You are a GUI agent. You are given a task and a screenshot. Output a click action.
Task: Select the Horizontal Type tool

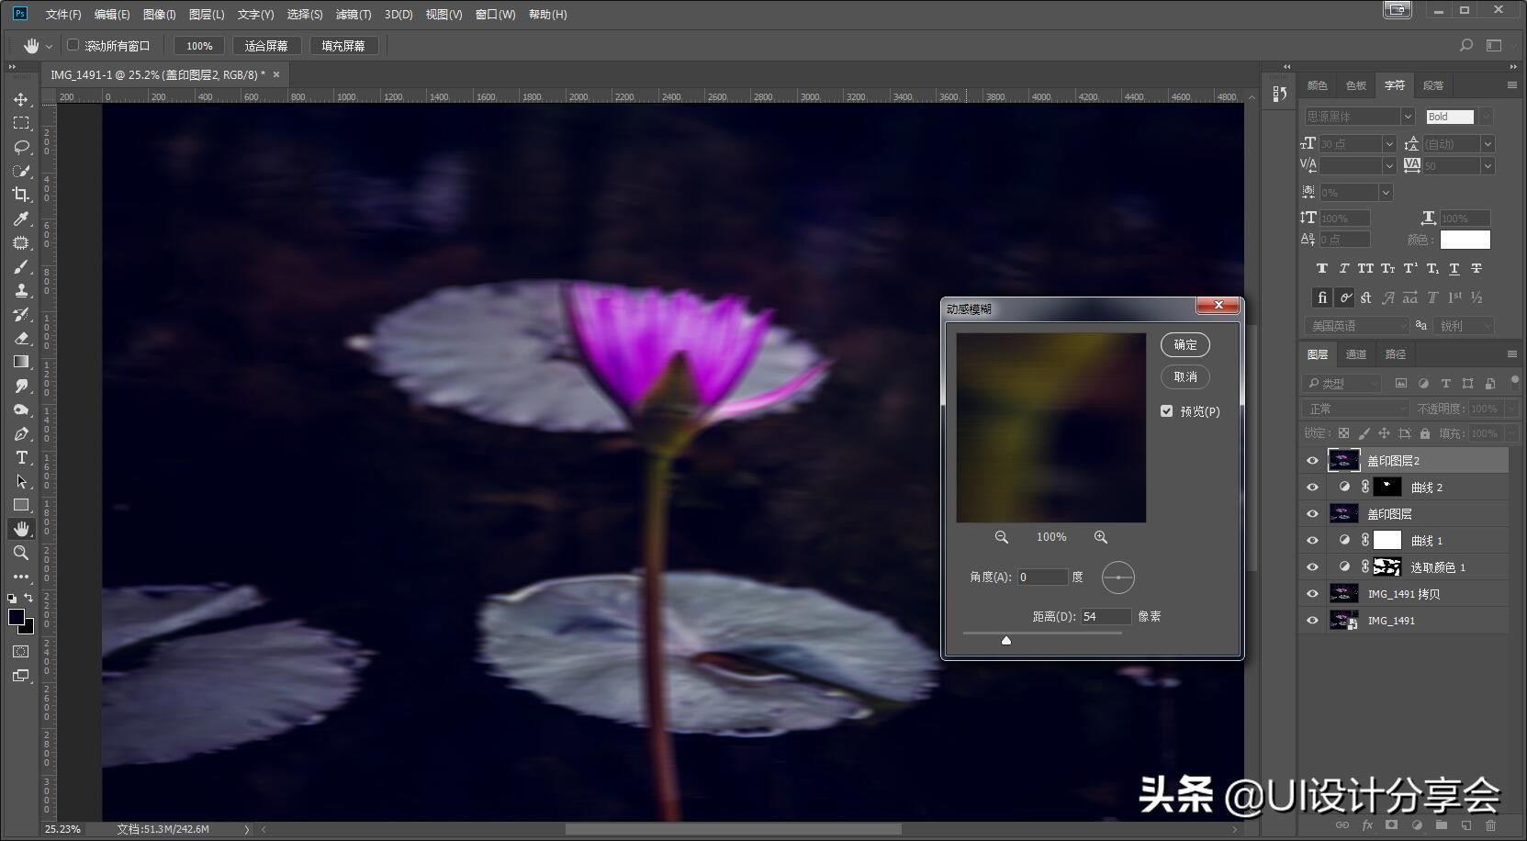(x=20, y=457)
